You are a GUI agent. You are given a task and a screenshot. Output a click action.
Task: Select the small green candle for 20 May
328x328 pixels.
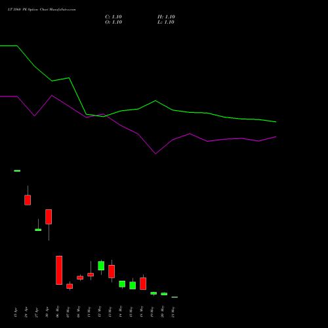pos(164,294)
